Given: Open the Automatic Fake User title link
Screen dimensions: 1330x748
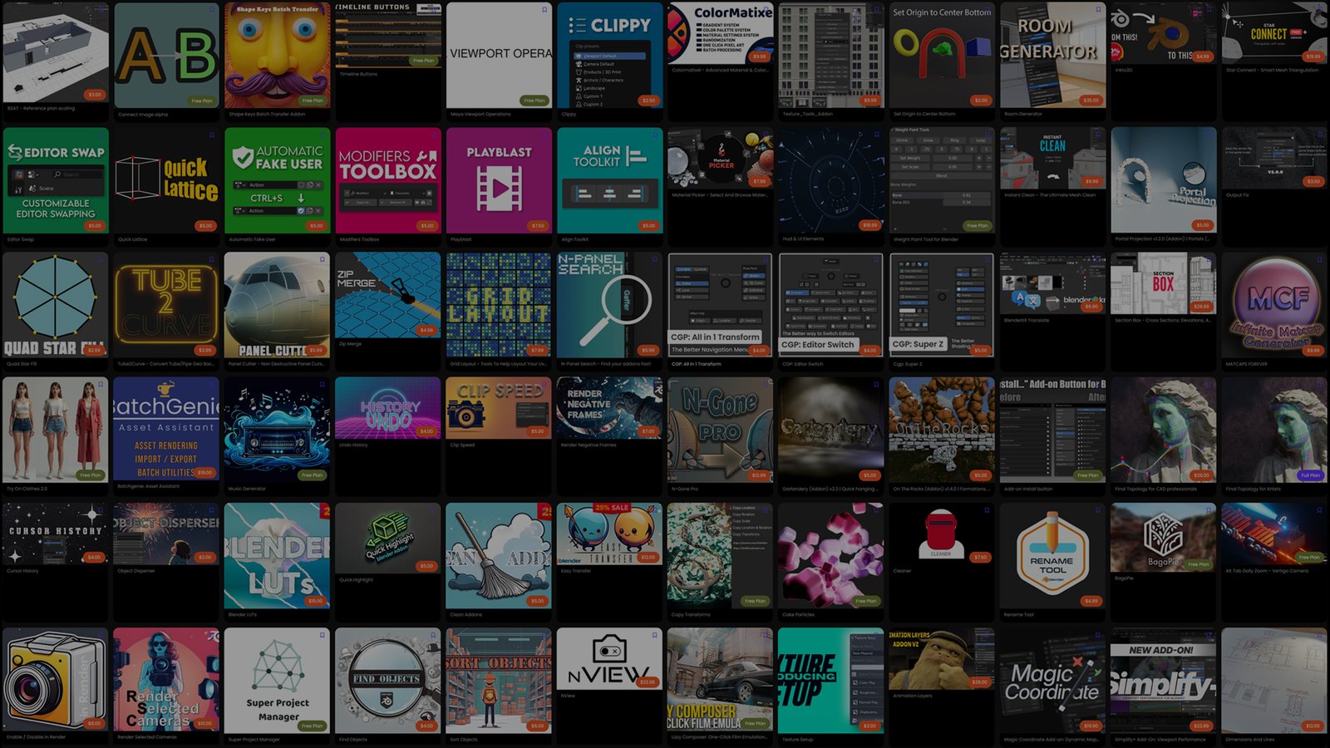Looking at the screenshot, I should tap(250, 239).
